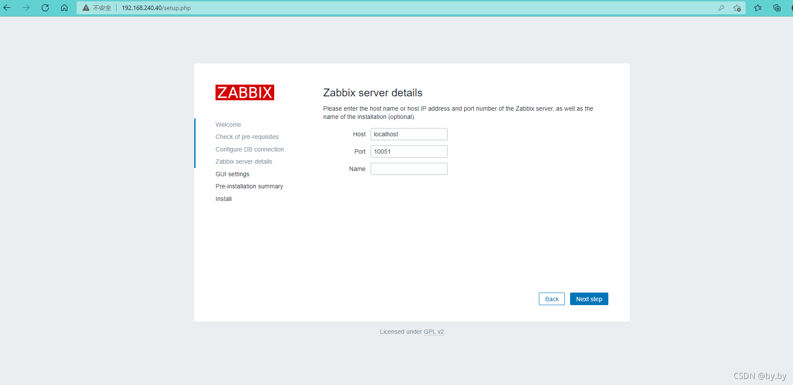The height and width of the screenshot is (385, 793).
Task: Open the favorites list icon
Action: point(758,8)
